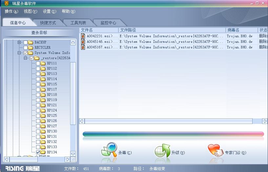Screen dimensions: 268x172
Task: Click result list scroll left arrow
Action: coord(82,121)
